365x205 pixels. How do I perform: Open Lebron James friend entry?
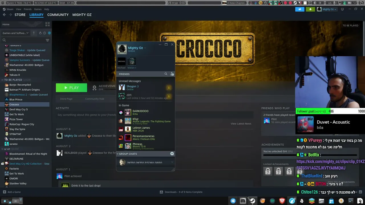click(145, 129)
